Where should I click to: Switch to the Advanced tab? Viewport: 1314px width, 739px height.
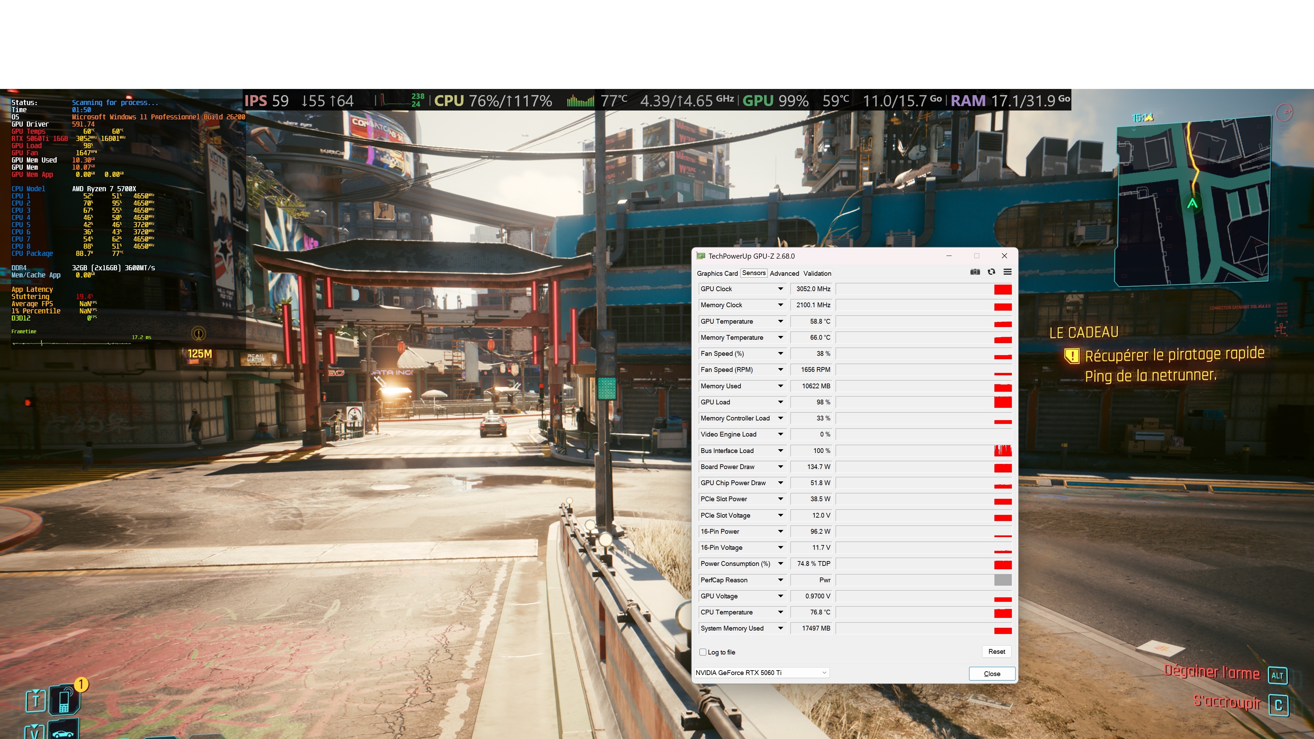tap(784, 273)
